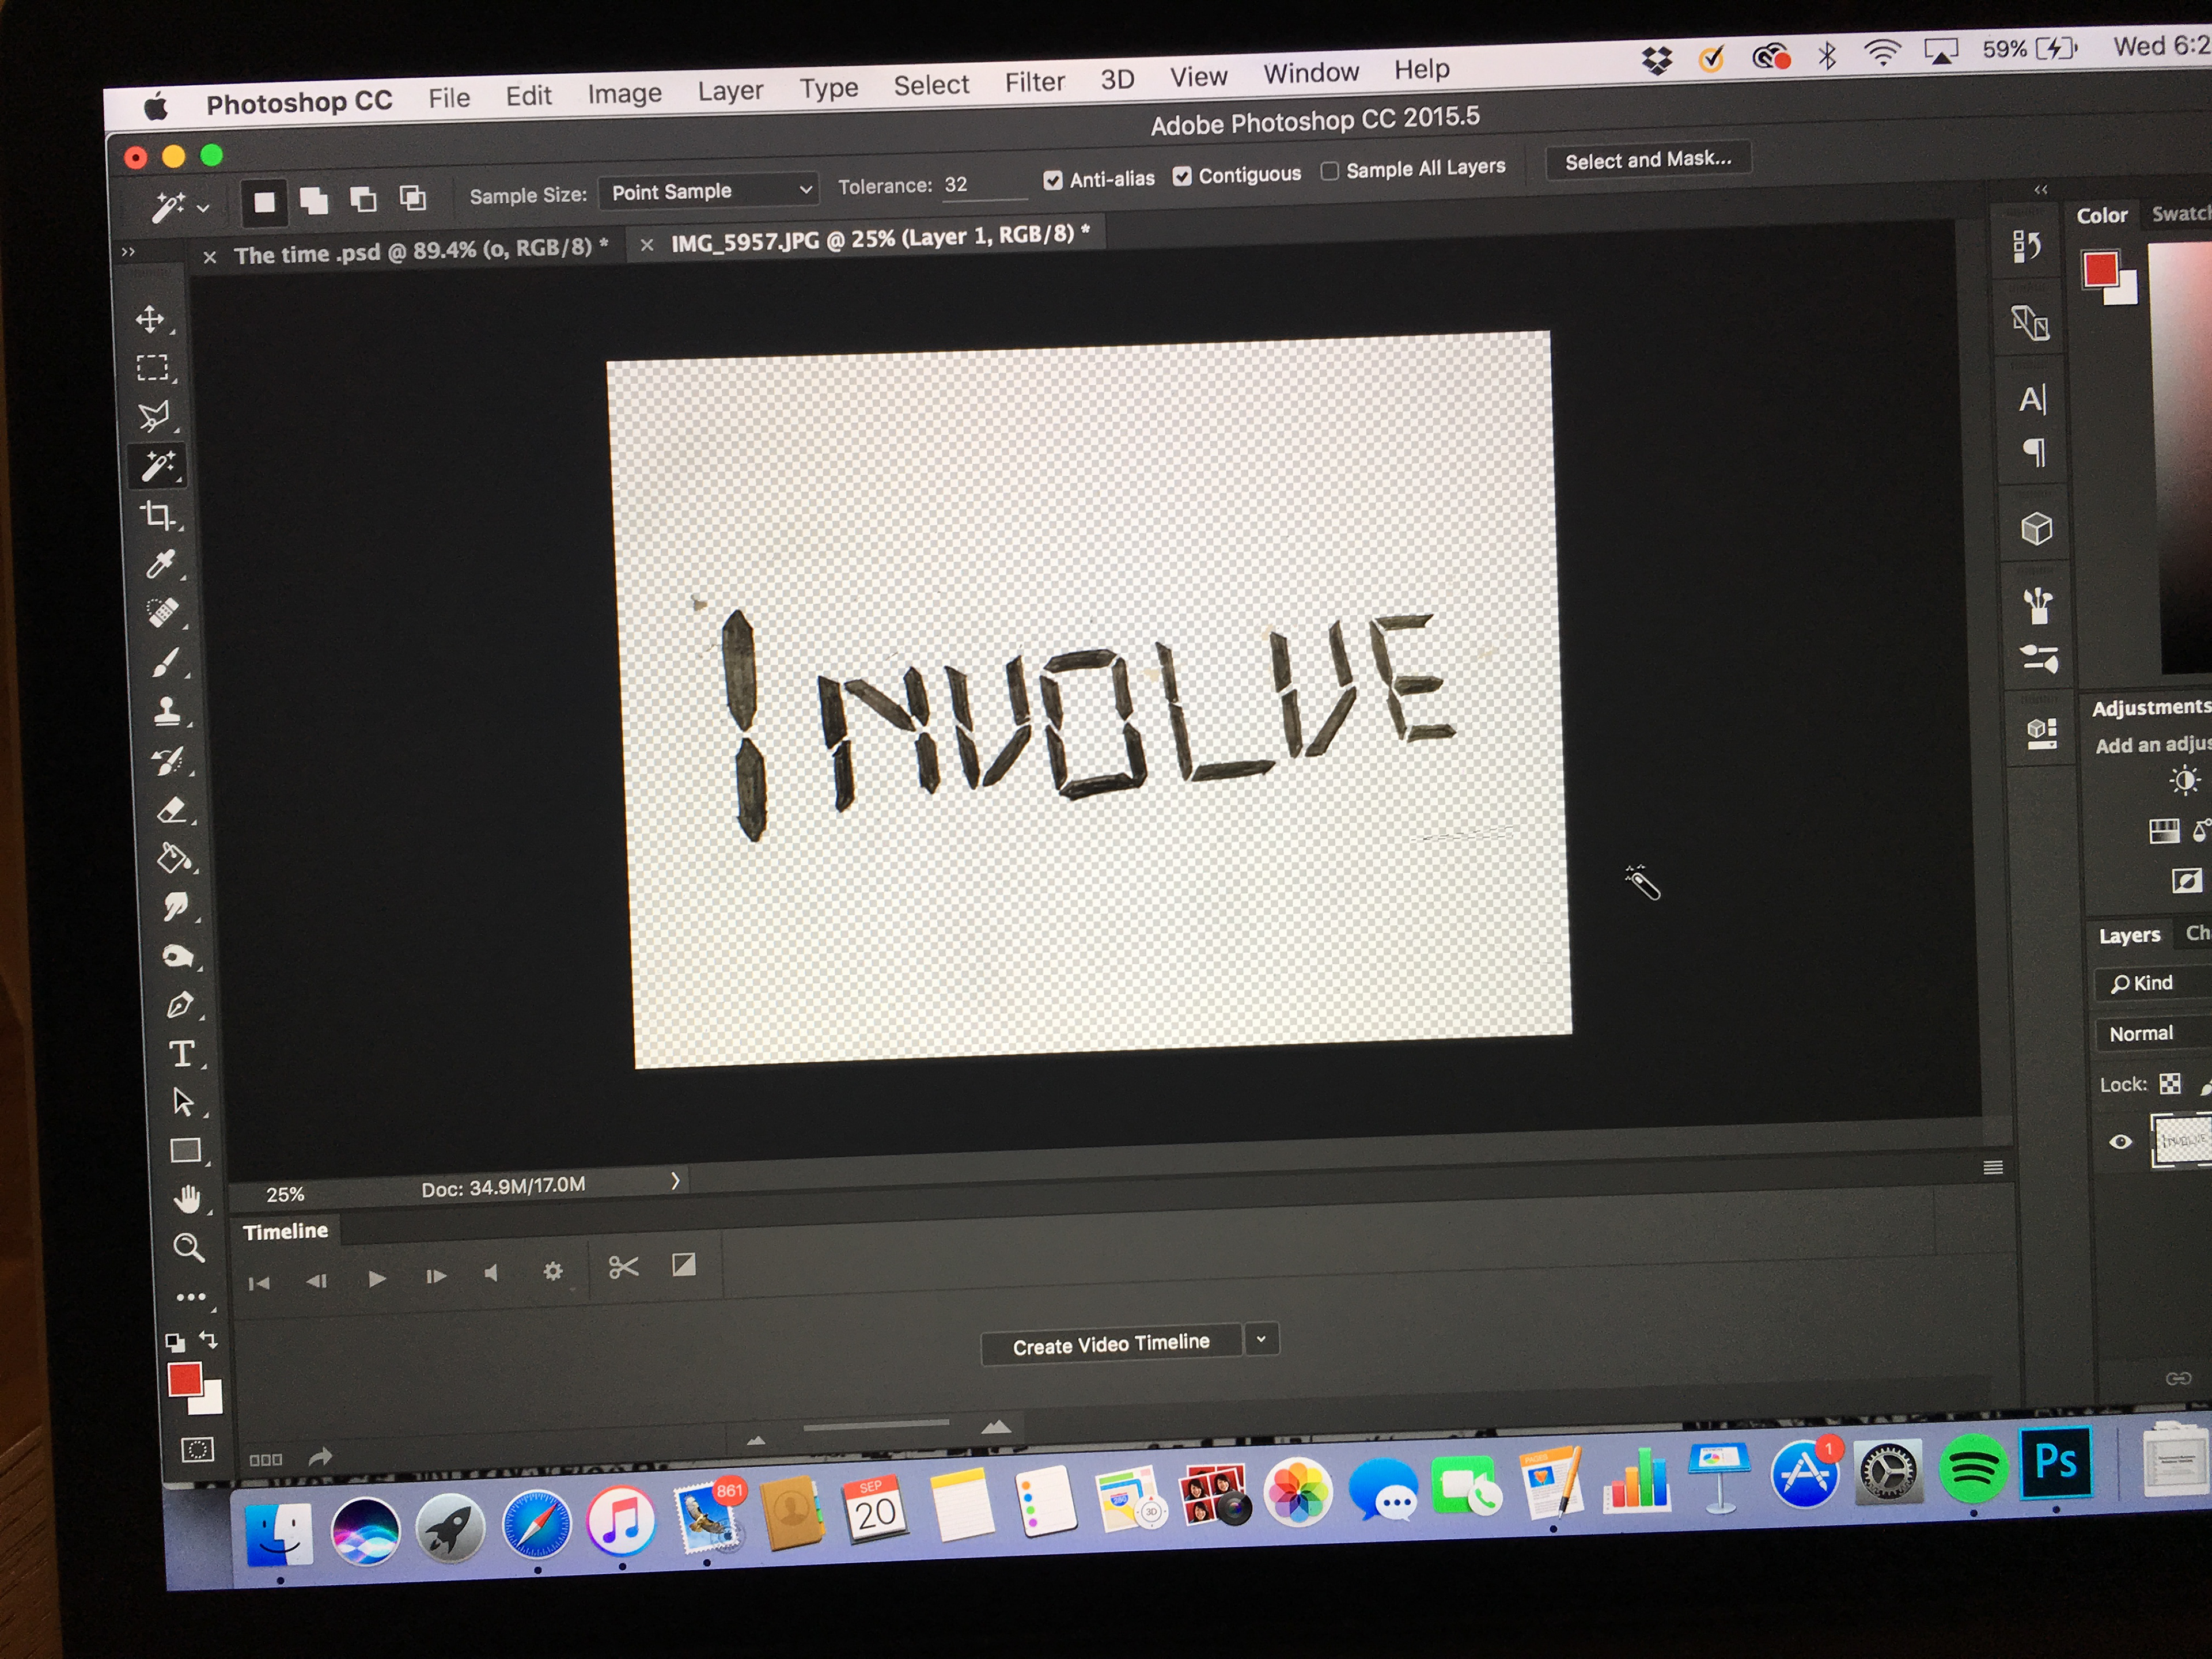Open the History panel icon
Image resolution: width=2212 pixels, height=1659 pixels.
click(2027, 245)
